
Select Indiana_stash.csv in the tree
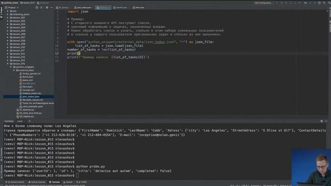coord(32,93)
